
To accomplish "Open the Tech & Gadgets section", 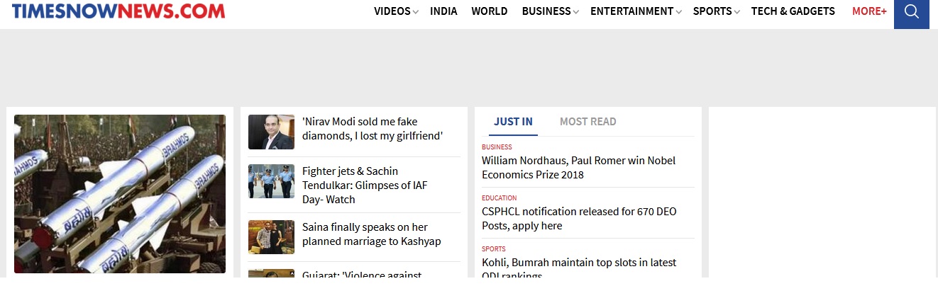I will coord(793,11).
